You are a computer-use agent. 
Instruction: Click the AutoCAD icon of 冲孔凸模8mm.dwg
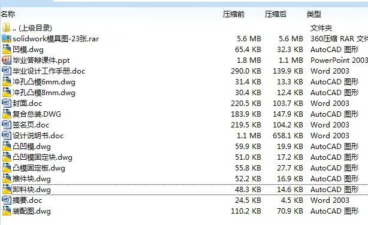(7, 92)
